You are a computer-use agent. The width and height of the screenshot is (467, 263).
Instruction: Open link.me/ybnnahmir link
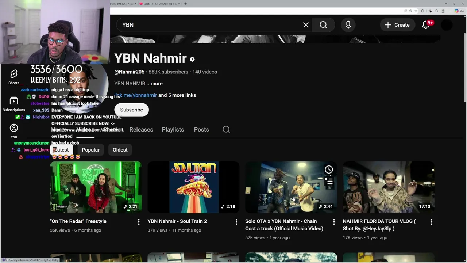[x=136, y=95]
